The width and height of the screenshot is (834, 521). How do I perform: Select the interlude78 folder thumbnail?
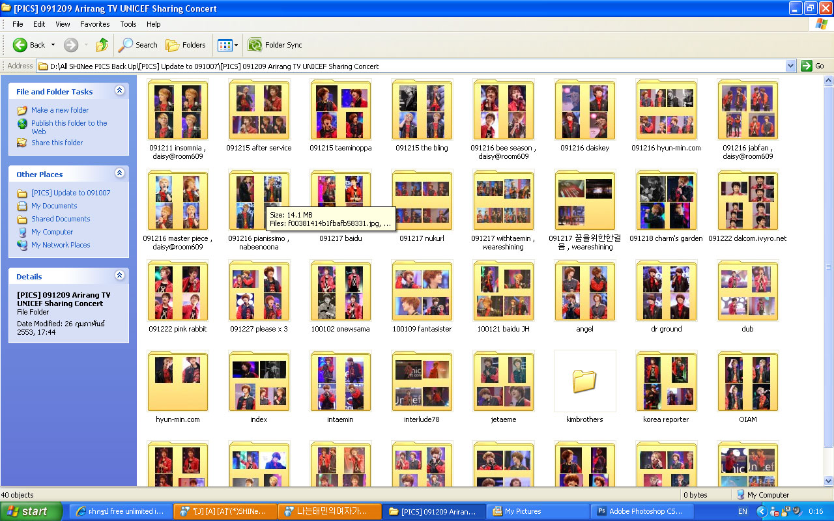[x=422, y=382]
